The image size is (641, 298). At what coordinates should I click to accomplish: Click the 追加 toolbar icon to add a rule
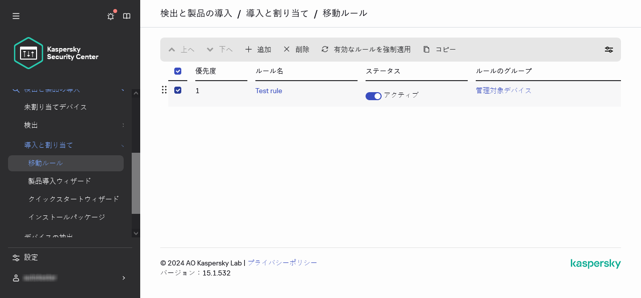[x=248, y=50]
